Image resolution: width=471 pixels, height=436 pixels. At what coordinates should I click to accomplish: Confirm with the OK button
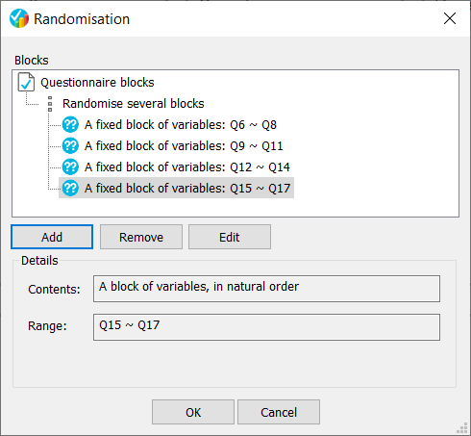tap(193, 412)
